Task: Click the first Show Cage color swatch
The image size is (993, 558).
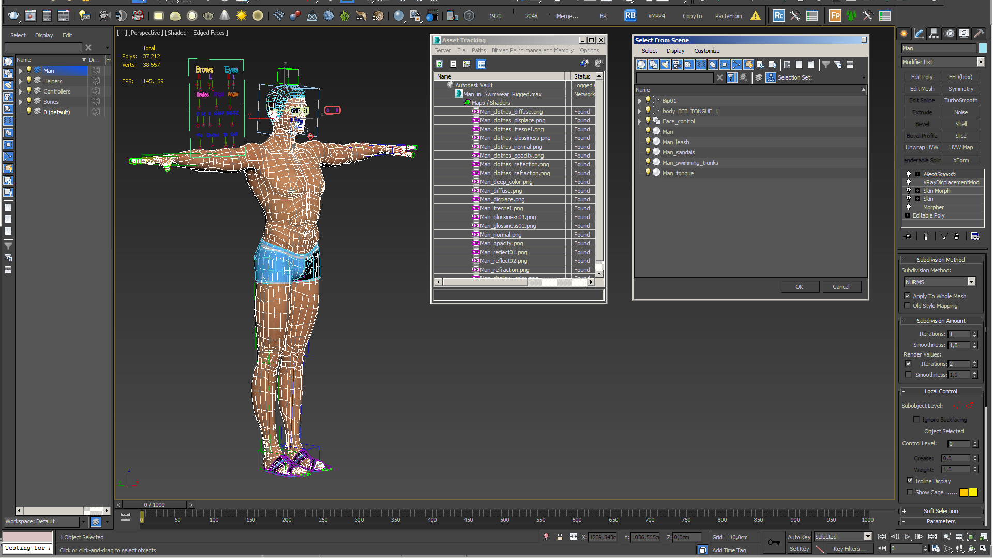Action: coord(964,492)
